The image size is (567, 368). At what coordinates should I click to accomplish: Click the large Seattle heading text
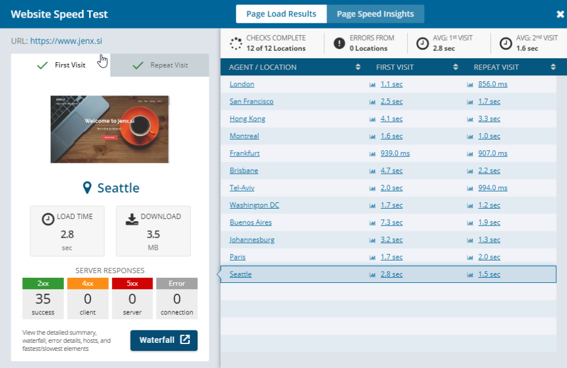(x=118, y=188)
